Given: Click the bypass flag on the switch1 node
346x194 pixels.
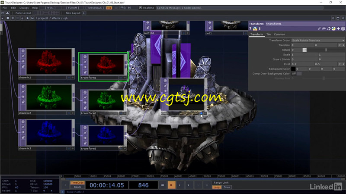Looking at the screenshot, I should point(147,22).
